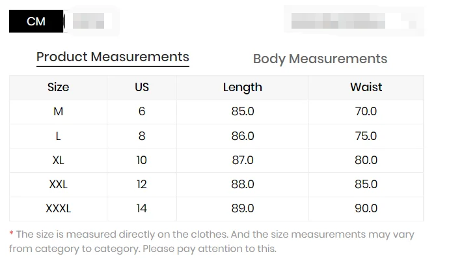
Task: Select the Length column header
Action: [242, 87]
